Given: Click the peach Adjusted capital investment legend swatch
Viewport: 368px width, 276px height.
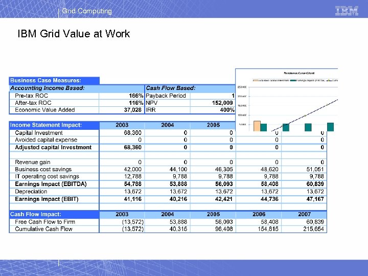Looking at the screenshot, I should (x=256, y=81).
